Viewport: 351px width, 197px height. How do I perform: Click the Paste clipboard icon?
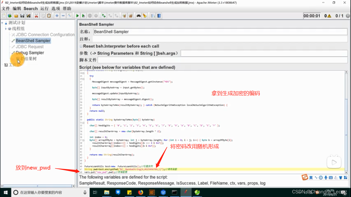click(49, 16)
